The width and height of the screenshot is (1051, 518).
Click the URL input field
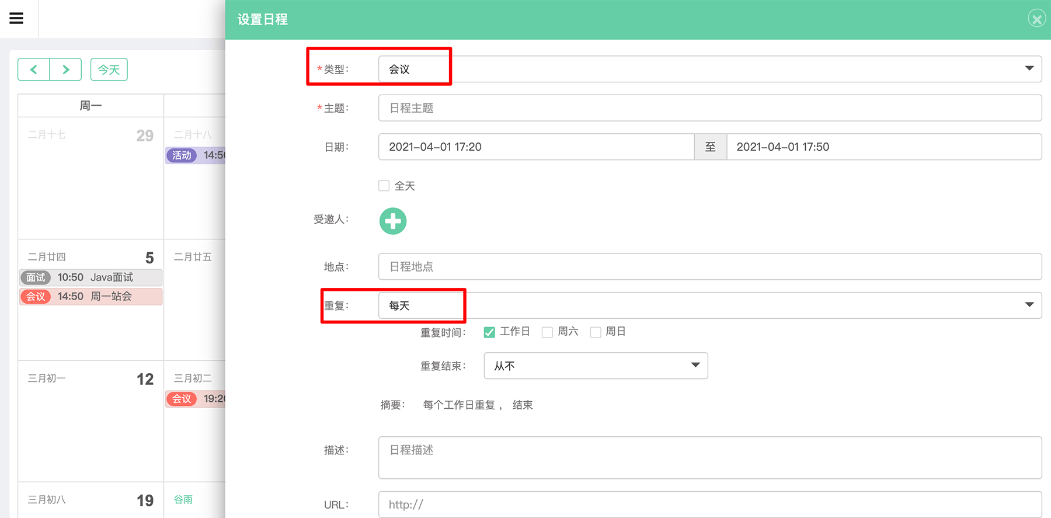coord(709,505)
